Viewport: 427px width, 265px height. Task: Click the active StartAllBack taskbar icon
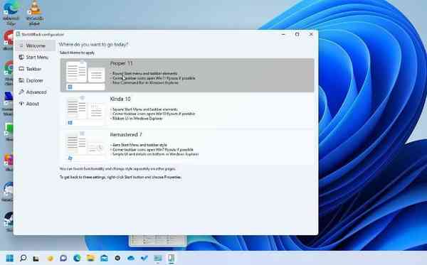point(172,258)
